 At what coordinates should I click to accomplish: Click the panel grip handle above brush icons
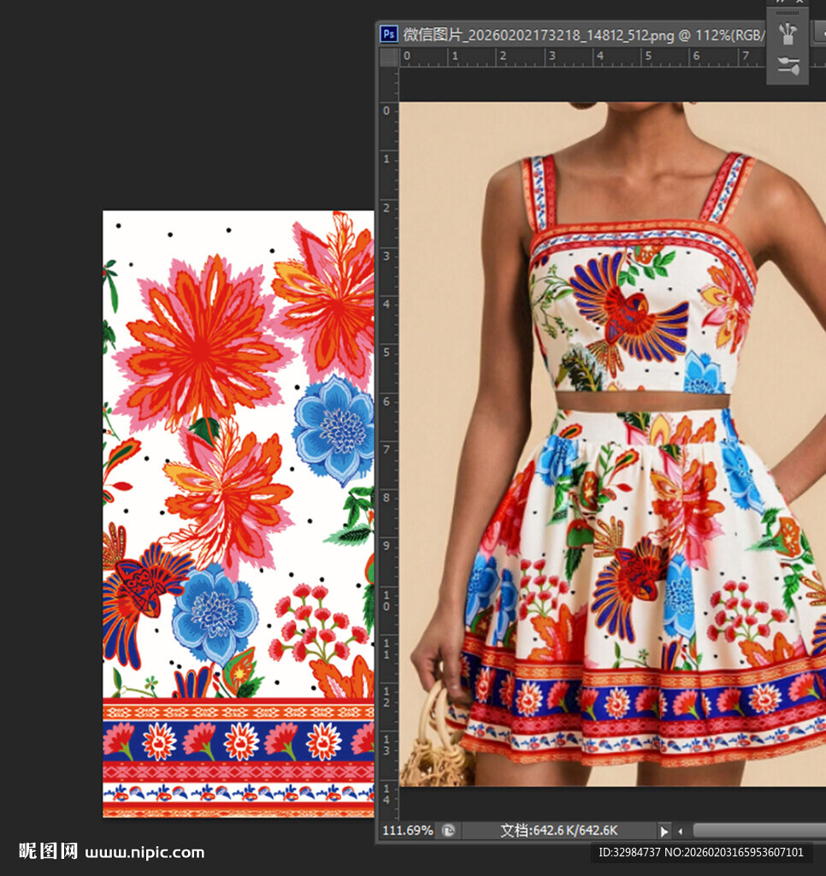point(788,13)
